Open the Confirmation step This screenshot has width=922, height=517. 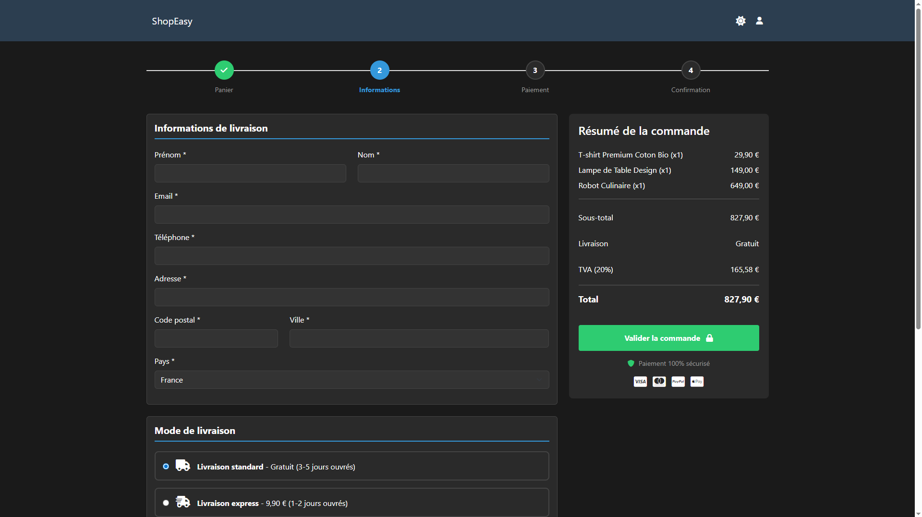pyautogui.click(x=691, y=70)
